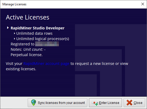Click the arrow beside Unlimited data rows
Image resolution: width=147 pixels, height=109 pixels.
tap(15, 33)
